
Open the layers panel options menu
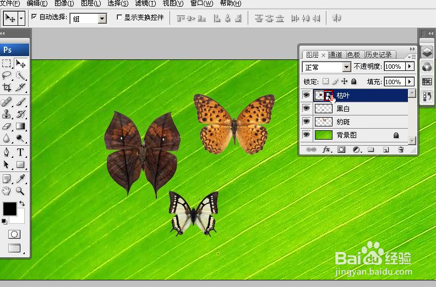[x=412, y=57]
